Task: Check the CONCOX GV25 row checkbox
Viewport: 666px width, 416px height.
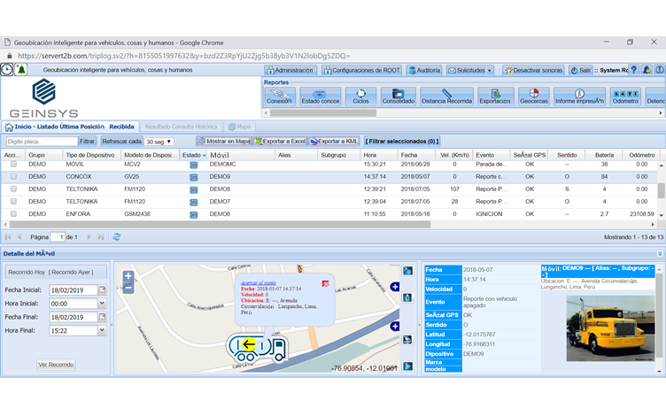Action: tap(13, 176)
